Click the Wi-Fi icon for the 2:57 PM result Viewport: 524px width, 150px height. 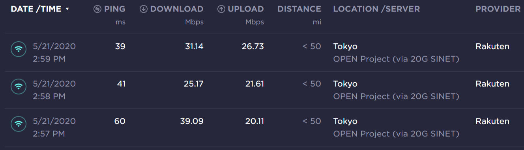(x=18, y=124)
